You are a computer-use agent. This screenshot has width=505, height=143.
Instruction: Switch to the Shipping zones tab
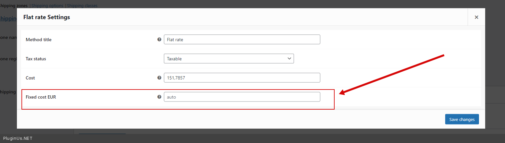coord(14,6)
